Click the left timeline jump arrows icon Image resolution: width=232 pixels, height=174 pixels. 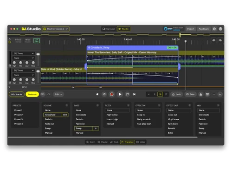(x=214, y=40)
